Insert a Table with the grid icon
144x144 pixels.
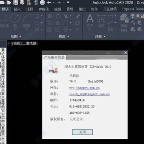click(110, 30)
